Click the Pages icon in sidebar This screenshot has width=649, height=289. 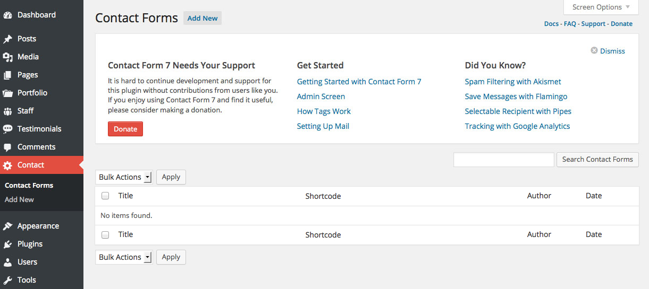(7, 75)
